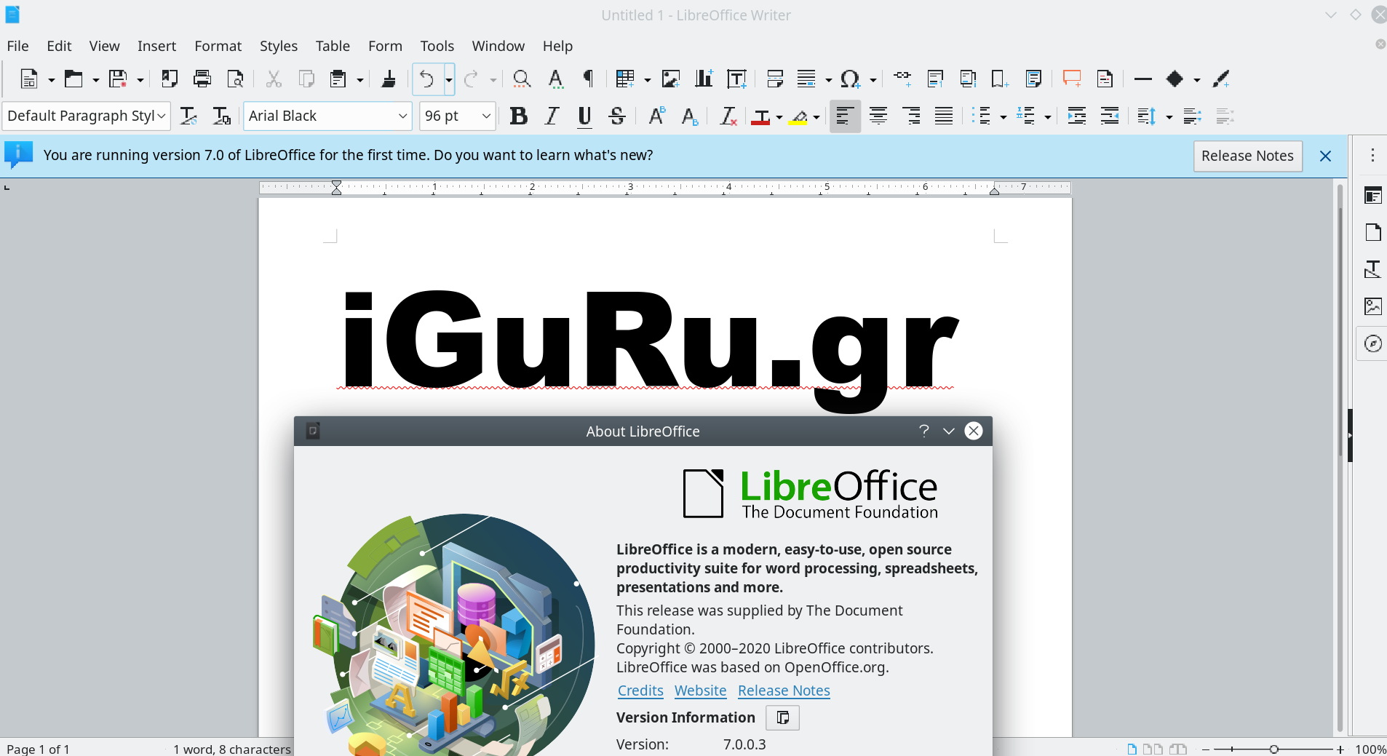Open the Gallery icon in sidebar

click(x=1373, y=306)
